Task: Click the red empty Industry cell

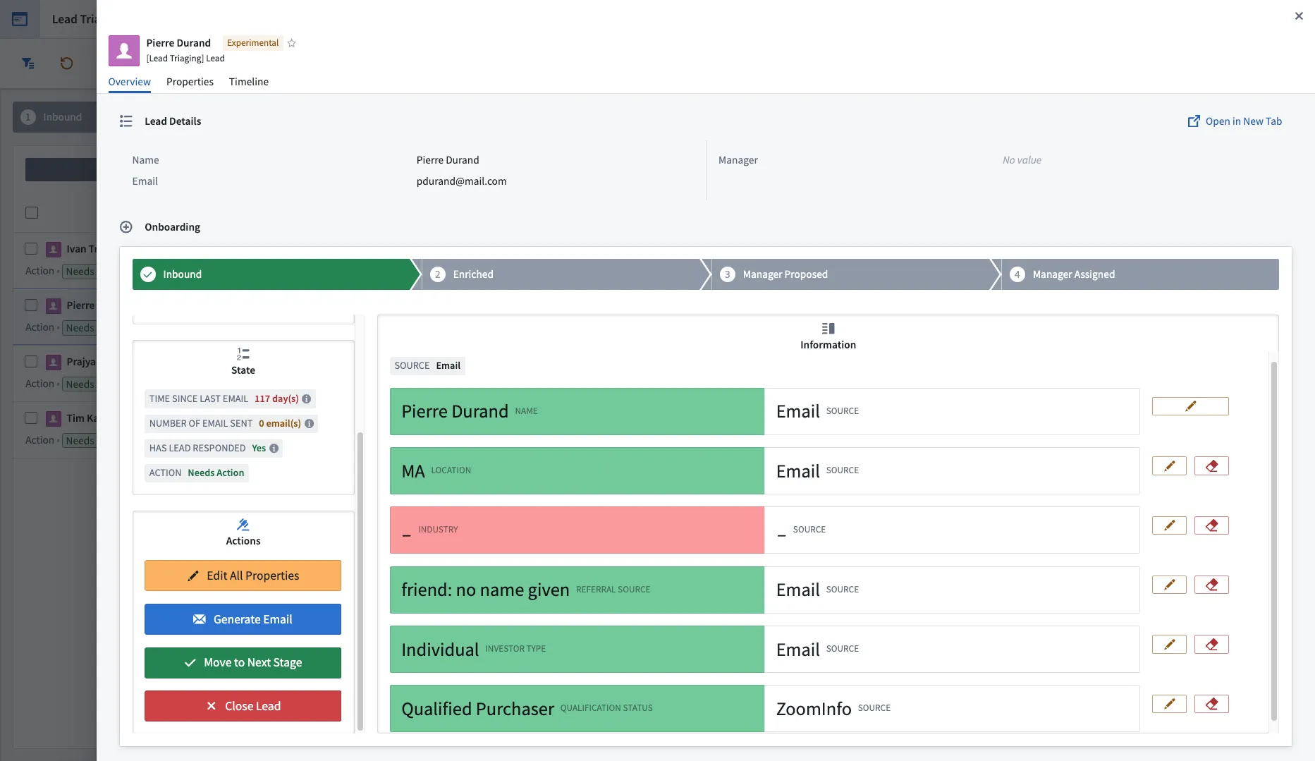Action: [577, 530]
